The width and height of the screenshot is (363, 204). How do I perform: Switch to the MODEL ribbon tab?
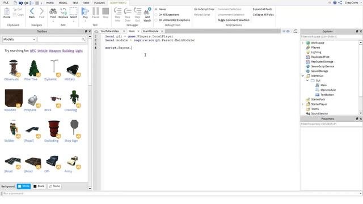click(x=63, y=3)
